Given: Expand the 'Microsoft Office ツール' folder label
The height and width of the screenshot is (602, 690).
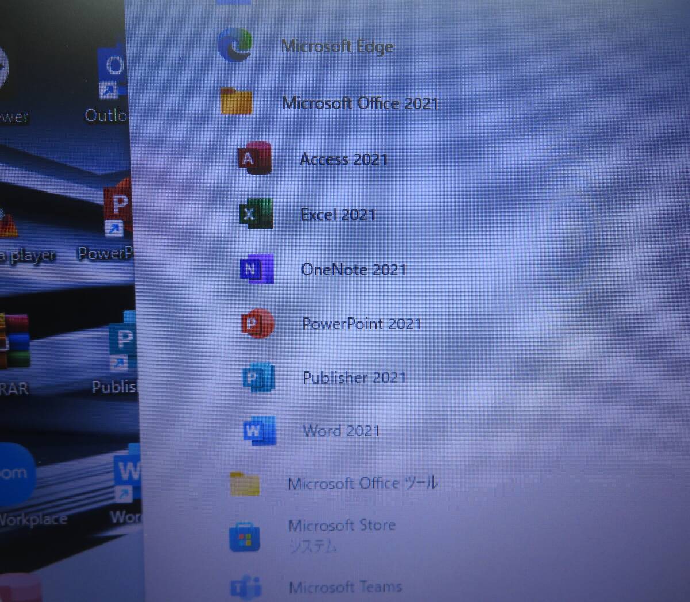Looking at the screenshot, I should click(x=363, y=483).
